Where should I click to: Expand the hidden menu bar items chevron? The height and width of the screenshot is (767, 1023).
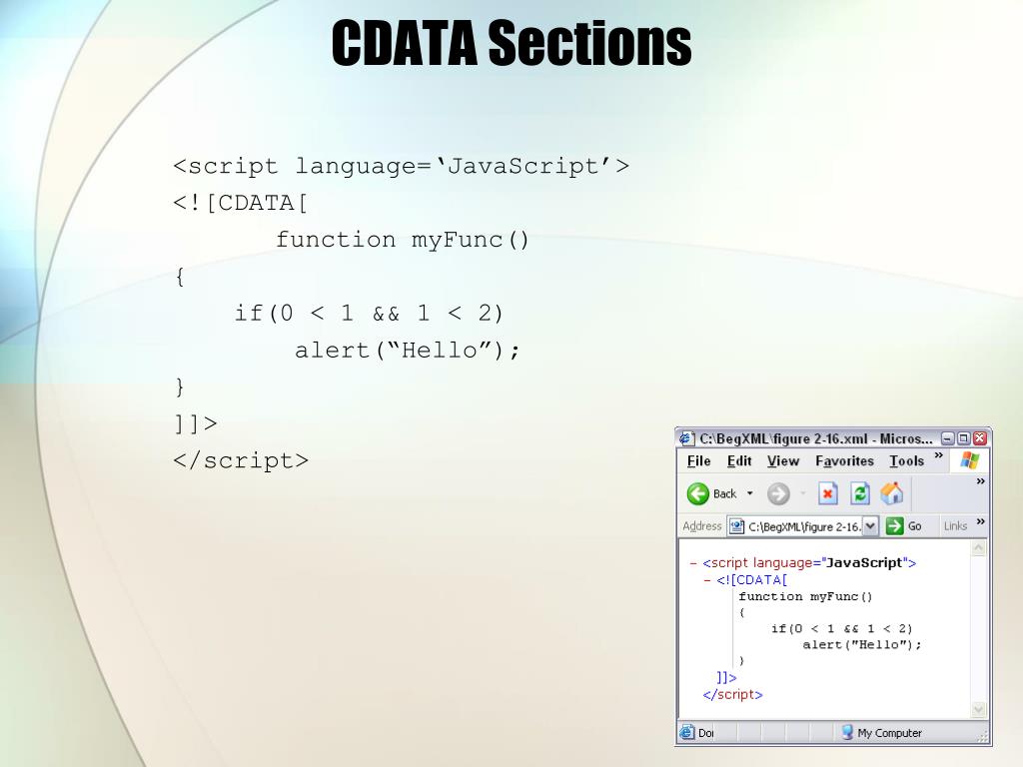click(x=939, y=455)
